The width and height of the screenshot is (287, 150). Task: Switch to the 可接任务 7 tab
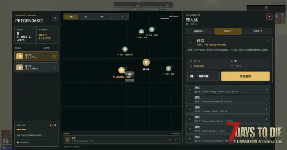point(199,31)
